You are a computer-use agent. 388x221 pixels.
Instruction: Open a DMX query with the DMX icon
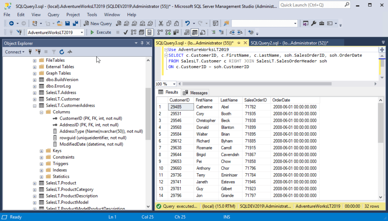[135, 23]
